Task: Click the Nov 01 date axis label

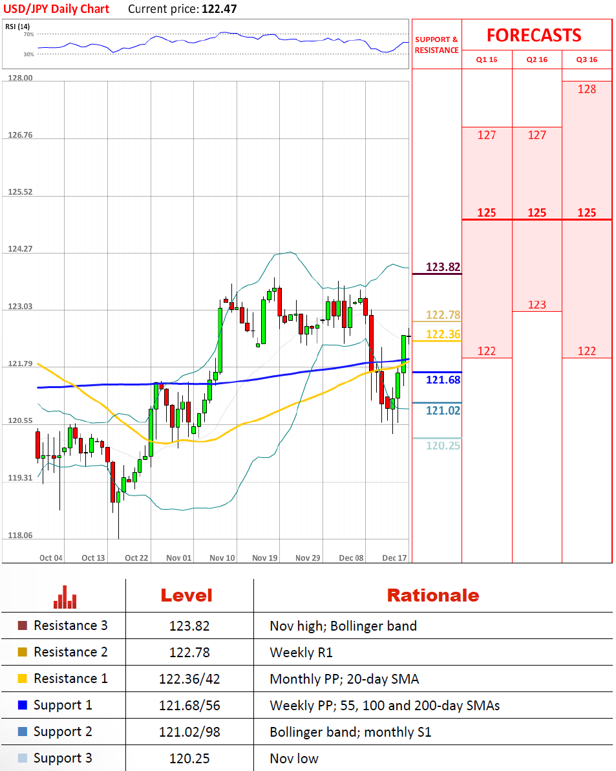Action: [x=179, y=558]
